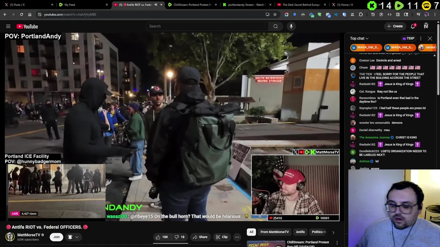Click the video title text
Screen dimensions: 440x247
point(47,227)
